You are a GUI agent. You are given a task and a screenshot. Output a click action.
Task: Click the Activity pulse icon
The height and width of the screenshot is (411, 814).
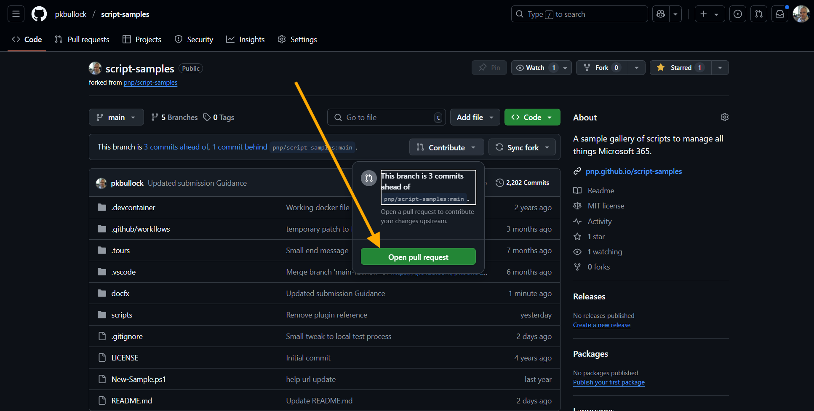[x=577, y=222]
